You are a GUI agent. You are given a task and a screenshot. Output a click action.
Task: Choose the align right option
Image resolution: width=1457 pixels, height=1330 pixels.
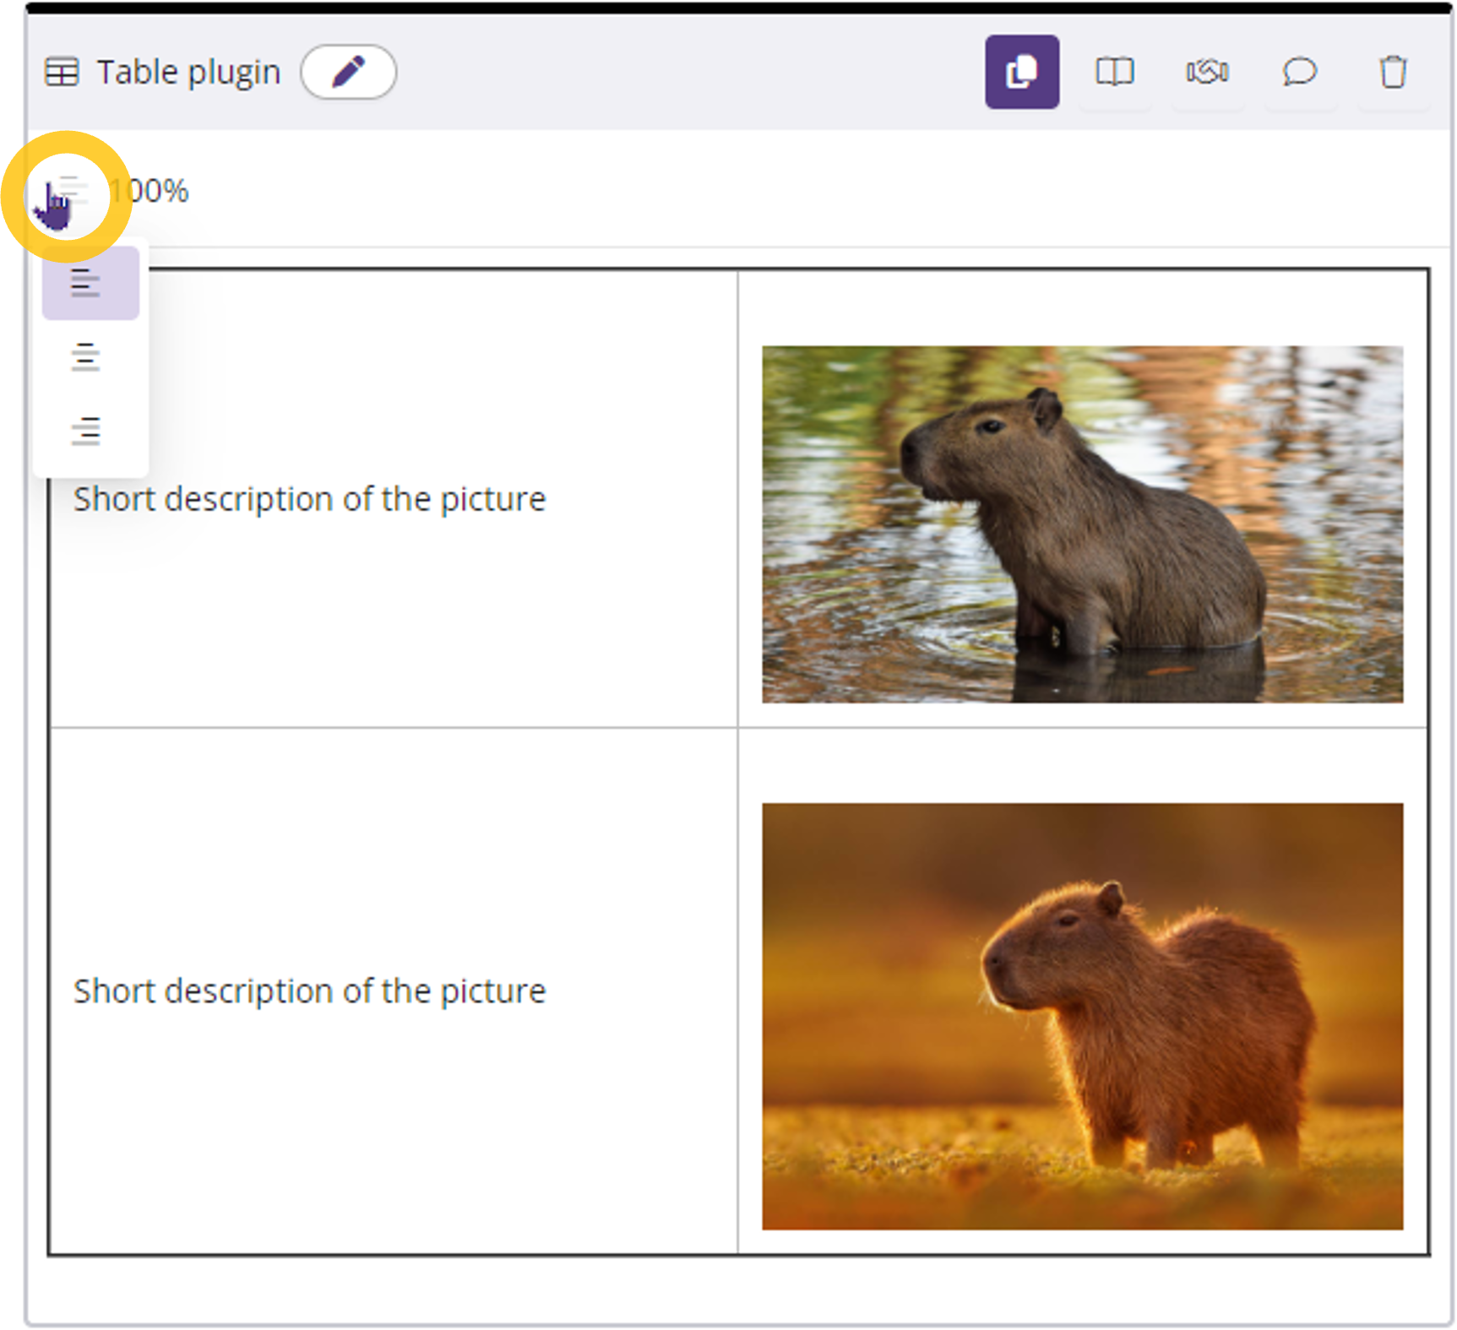(86, 431)
